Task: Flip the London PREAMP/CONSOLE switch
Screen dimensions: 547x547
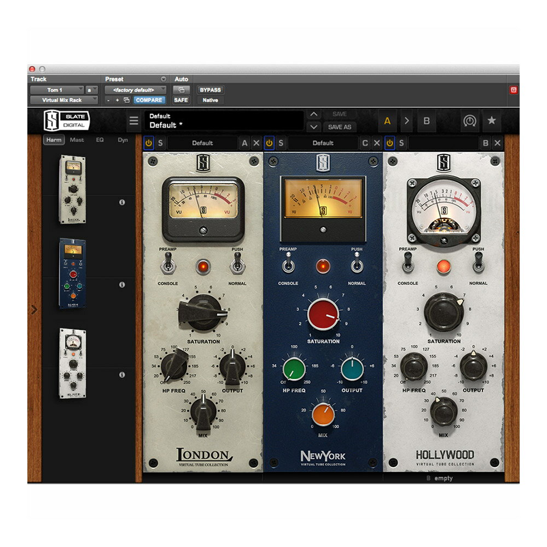Action: click(168, 264)
